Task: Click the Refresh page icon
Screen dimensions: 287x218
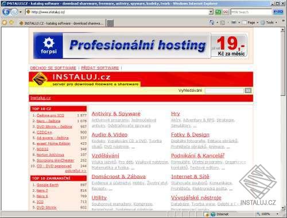Action: point(218,12)
